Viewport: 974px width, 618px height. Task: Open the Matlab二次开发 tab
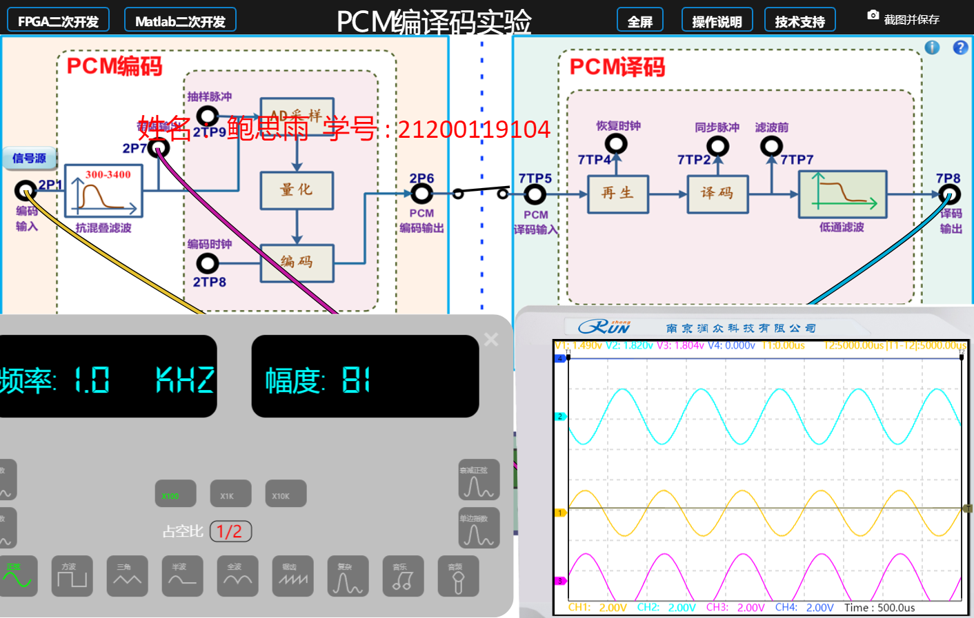point(180,21)
